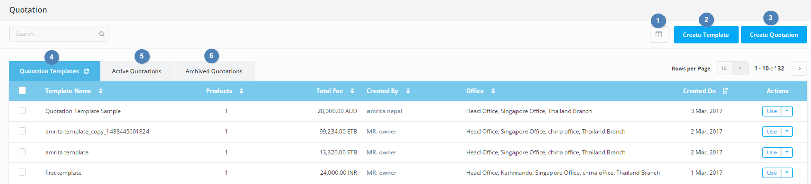The height and width of the screenshot is (184, 811).
Task: Click the 1 Mar, 2017 created date
Action: point(707,173)
